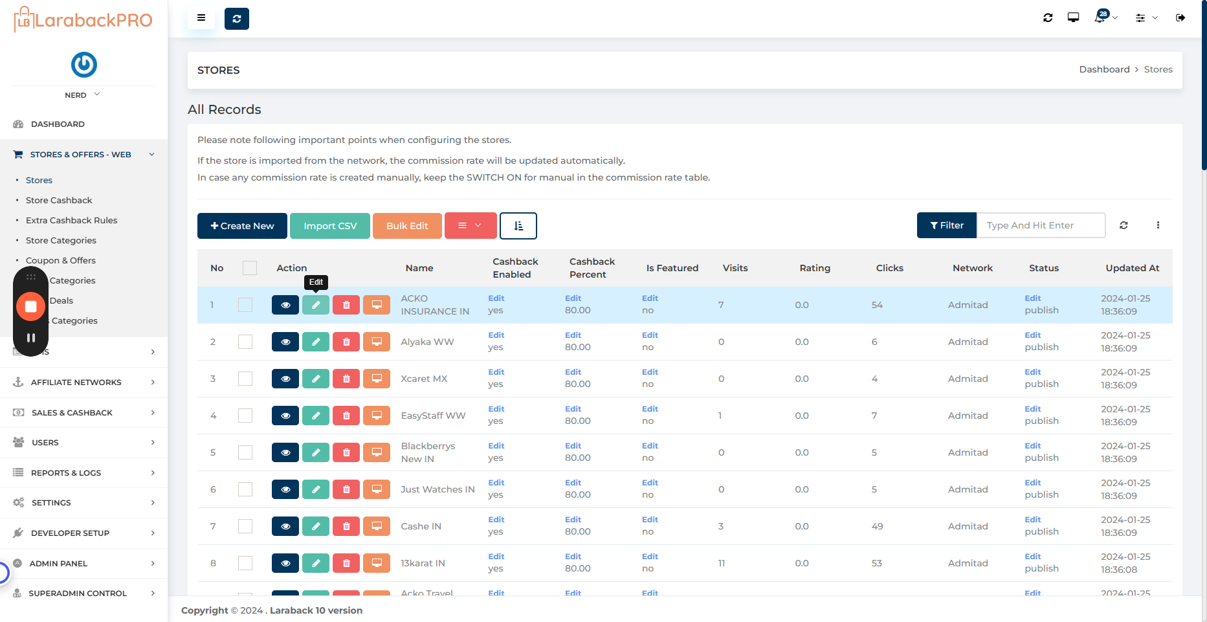Delete Cashe IN with trash icon

click(x=346, y=526)
